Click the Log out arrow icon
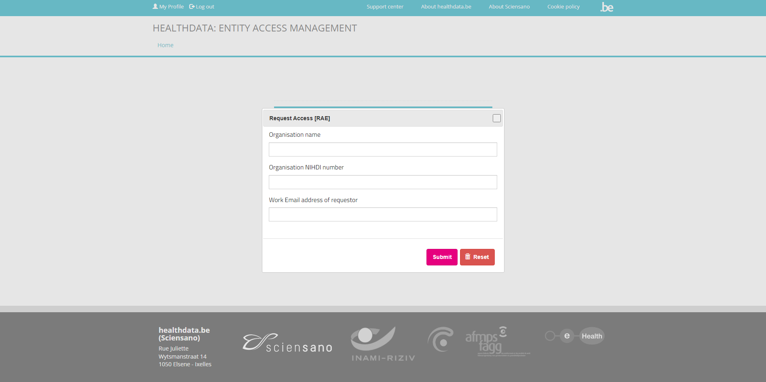The height and width of the screenshot is (382, 766). [192, 6]
